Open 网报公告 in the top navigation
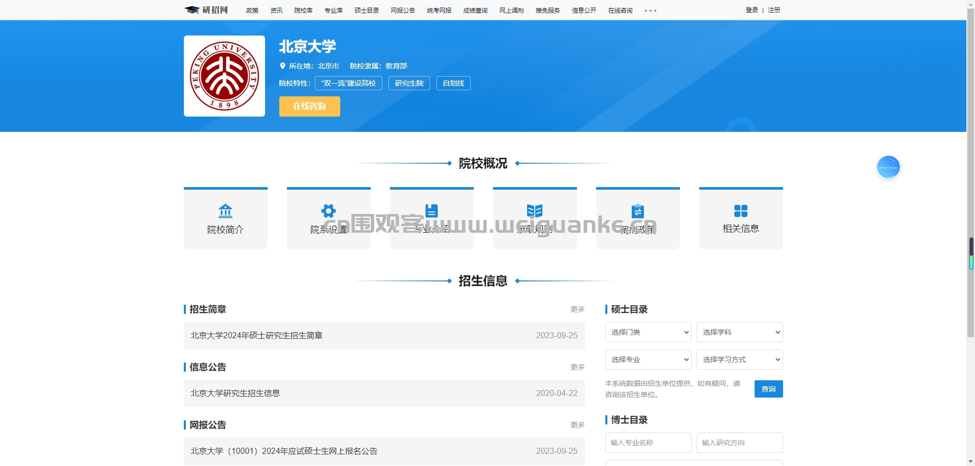Viewport: 975px width, 466px height. 403,10
